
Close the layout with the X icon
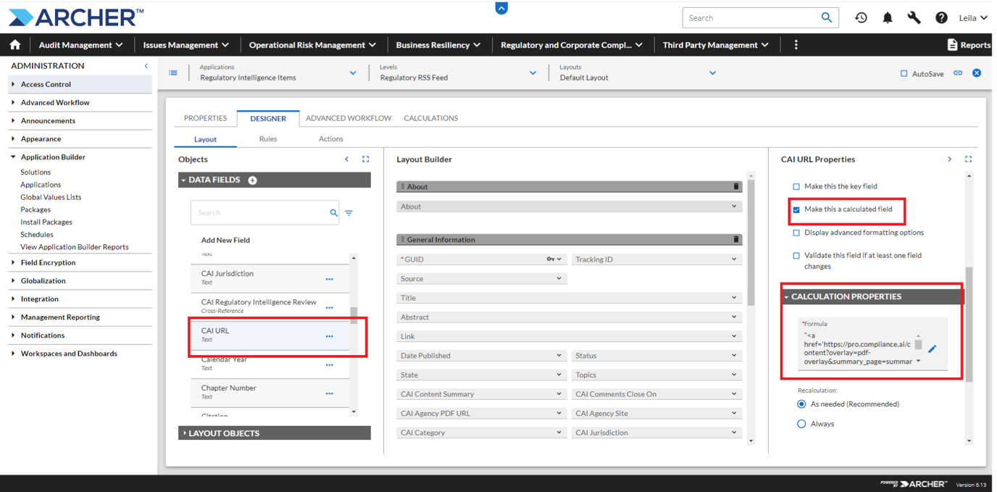tap(977, 73)
